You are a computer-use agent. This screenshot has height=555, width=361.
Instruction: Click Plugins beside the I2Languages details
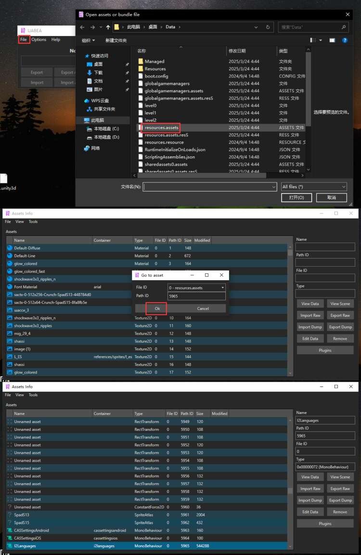click(325, 524)
